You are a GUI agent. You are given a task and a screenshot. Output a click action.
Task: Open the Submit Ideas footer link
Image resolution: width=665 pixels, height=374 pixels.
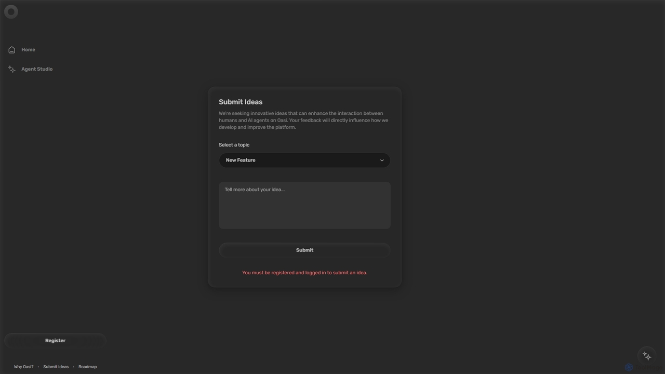click(56, 367)
